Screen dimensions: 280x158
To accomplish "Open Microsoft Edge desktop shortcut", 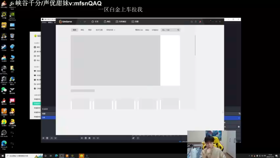I will pyautogui.click(x=4, y=145).
